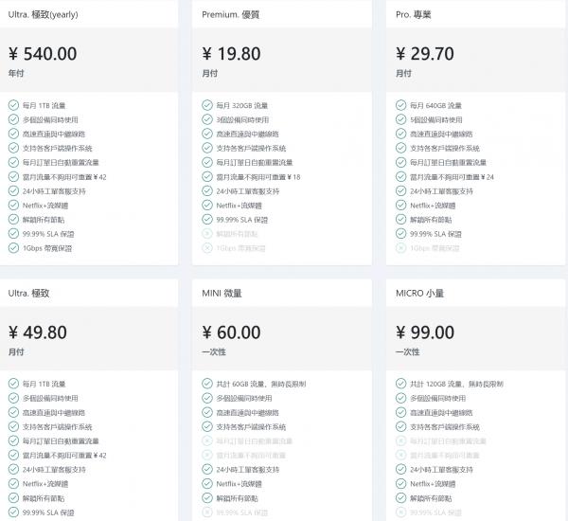Click check icon beside 每月 640GB 流量
Viewport: 568px width, 521px height.
(x=401, y=105)
